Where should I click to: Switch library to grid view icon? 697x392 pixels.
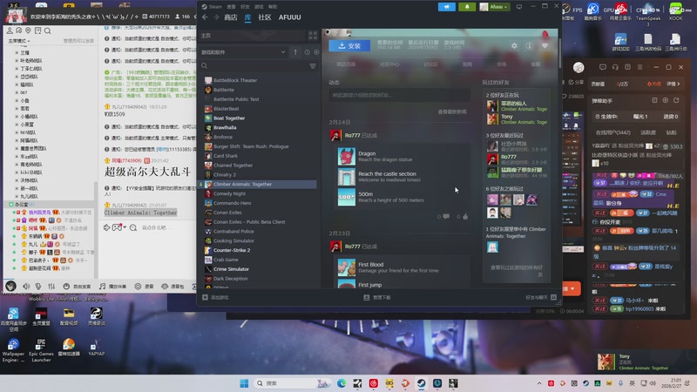click(313, 36)
